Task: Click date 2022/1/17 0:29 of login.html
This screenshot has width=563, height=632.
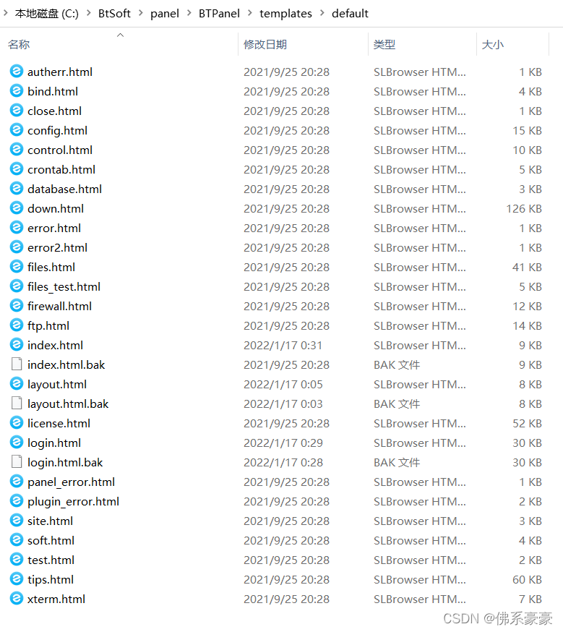Action: point(283,443)
